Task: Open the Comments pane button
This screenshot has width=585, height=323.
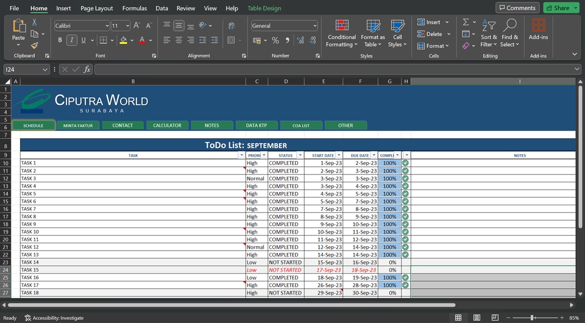Action: [x=517, y=8]
